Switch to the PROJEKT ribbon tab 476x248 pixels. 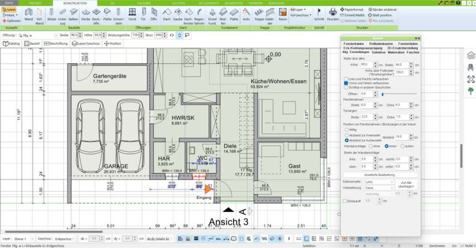[x=35, y=3]
